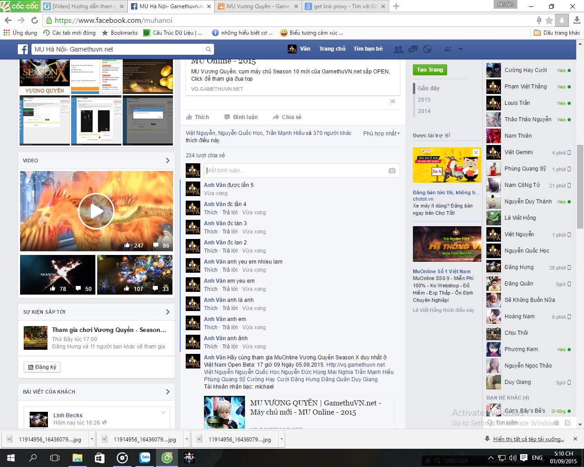Open Bookmarks item in bookmarks bar
This screenshot has width=584, height=467.
pos(120,33)
